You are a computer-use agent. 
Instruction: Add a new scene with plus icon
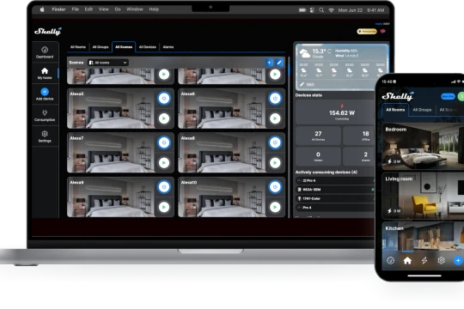pos(269,63)
